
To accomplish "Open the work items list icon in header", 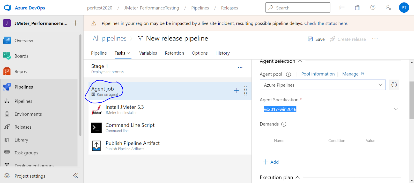I will [342, 8].
